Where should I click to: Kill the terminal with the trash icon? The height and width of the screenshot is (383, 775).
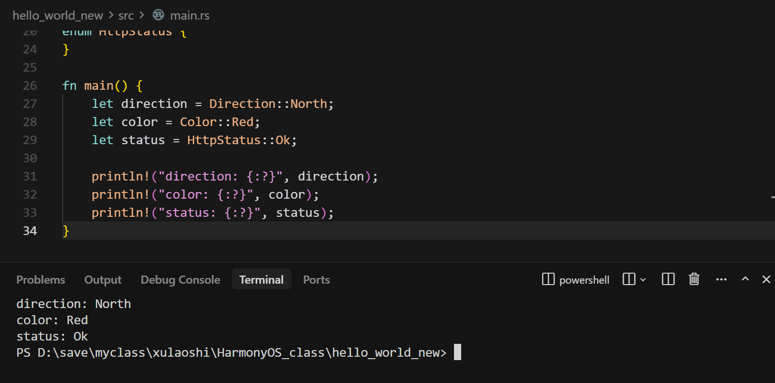point(694,279)
